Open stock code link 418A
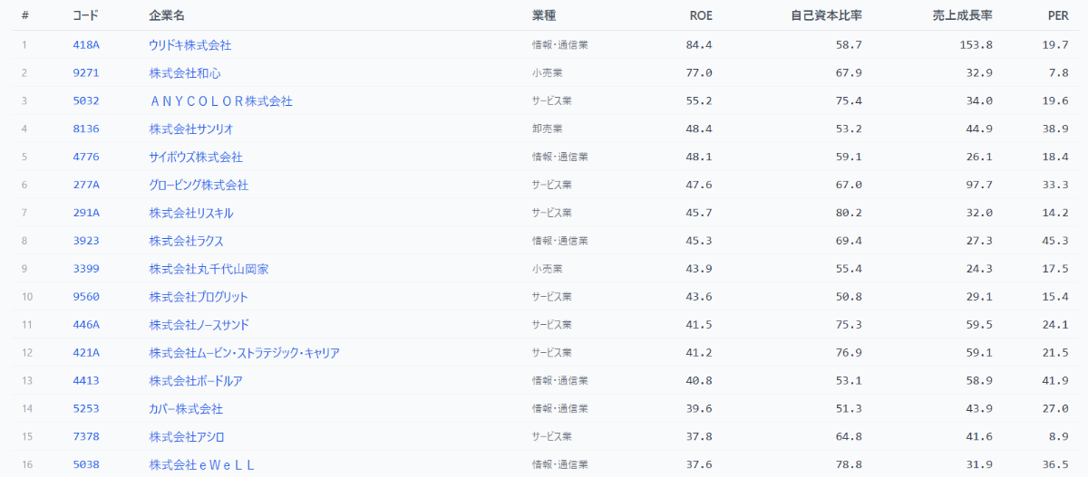 point(86,44)
